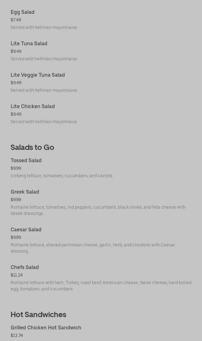Click the $13.74 Grilled Chicken sandwich price

coord(17,335)
